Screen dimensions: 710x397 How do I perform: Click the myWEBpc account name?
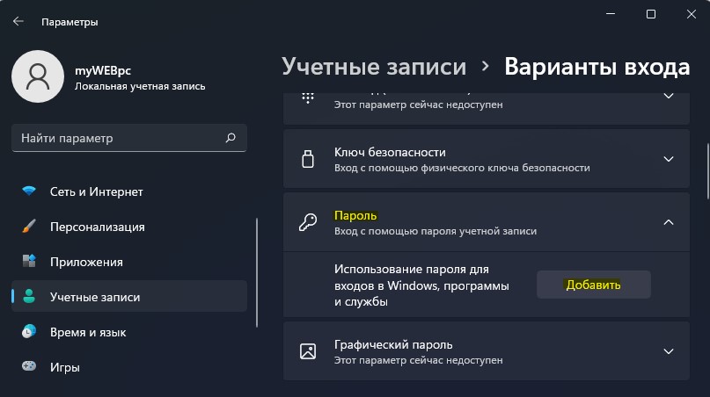[103, 70]
